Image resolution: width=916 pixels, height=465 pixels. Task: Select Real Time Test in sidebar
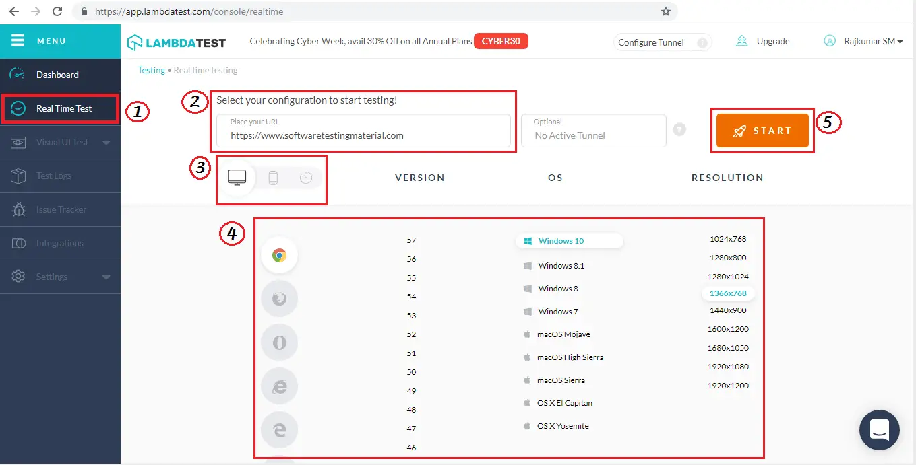(x=60, y=108)
